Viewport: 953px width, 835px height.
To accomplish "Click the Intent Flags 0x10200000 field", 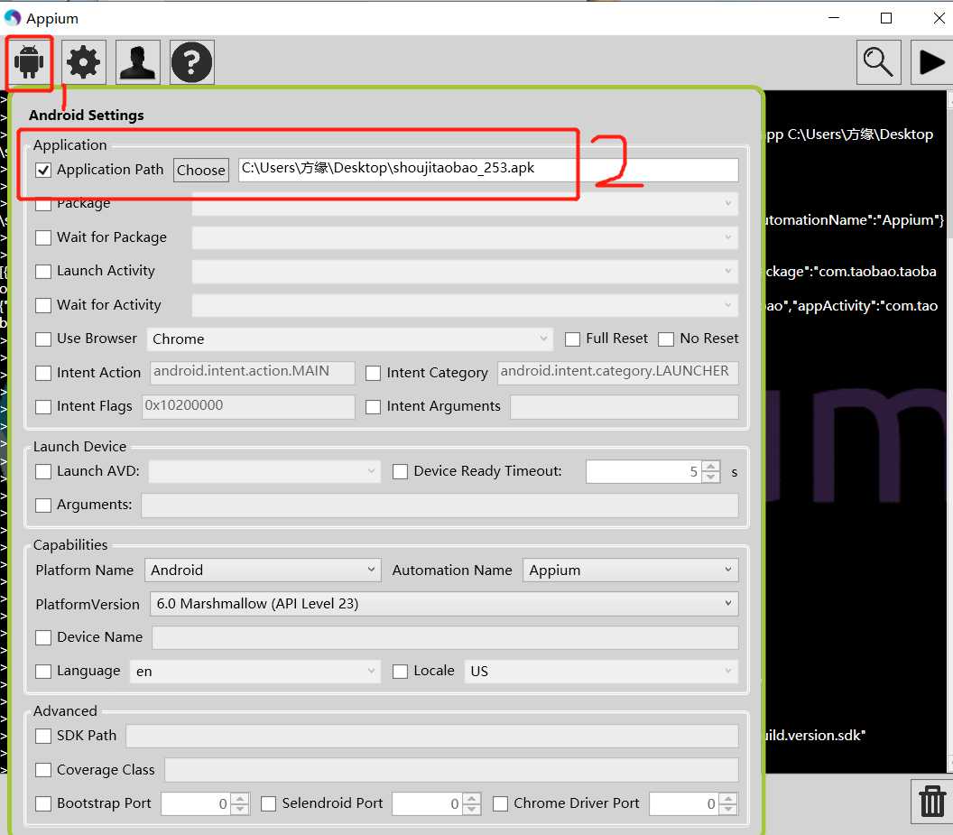I will click(x=248, y=407).
